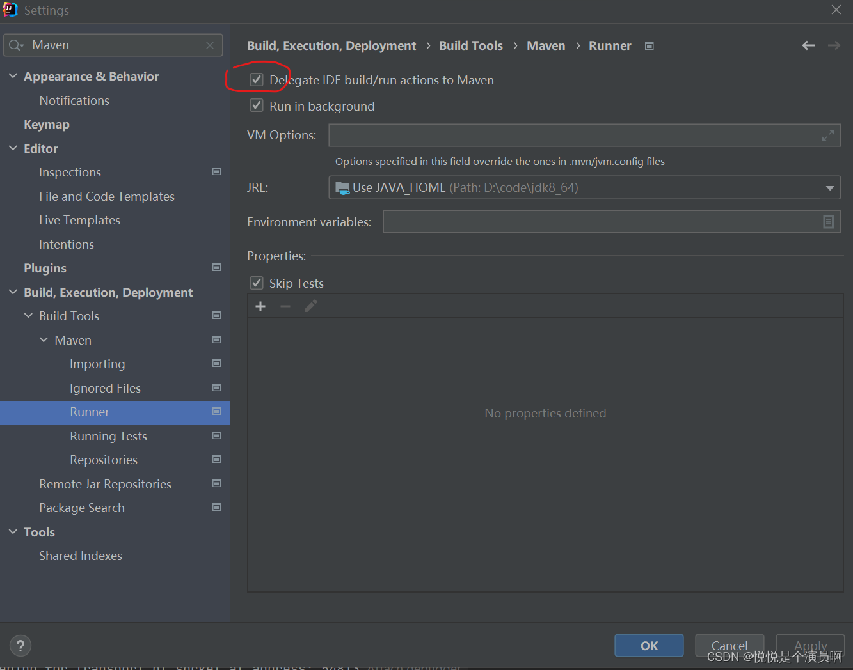Collapse the Tools section
853x670 pixels.
click(13, 532)
